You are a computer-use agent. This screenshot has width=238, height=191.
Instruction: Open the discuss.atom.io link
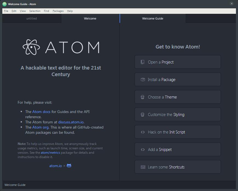71,122
